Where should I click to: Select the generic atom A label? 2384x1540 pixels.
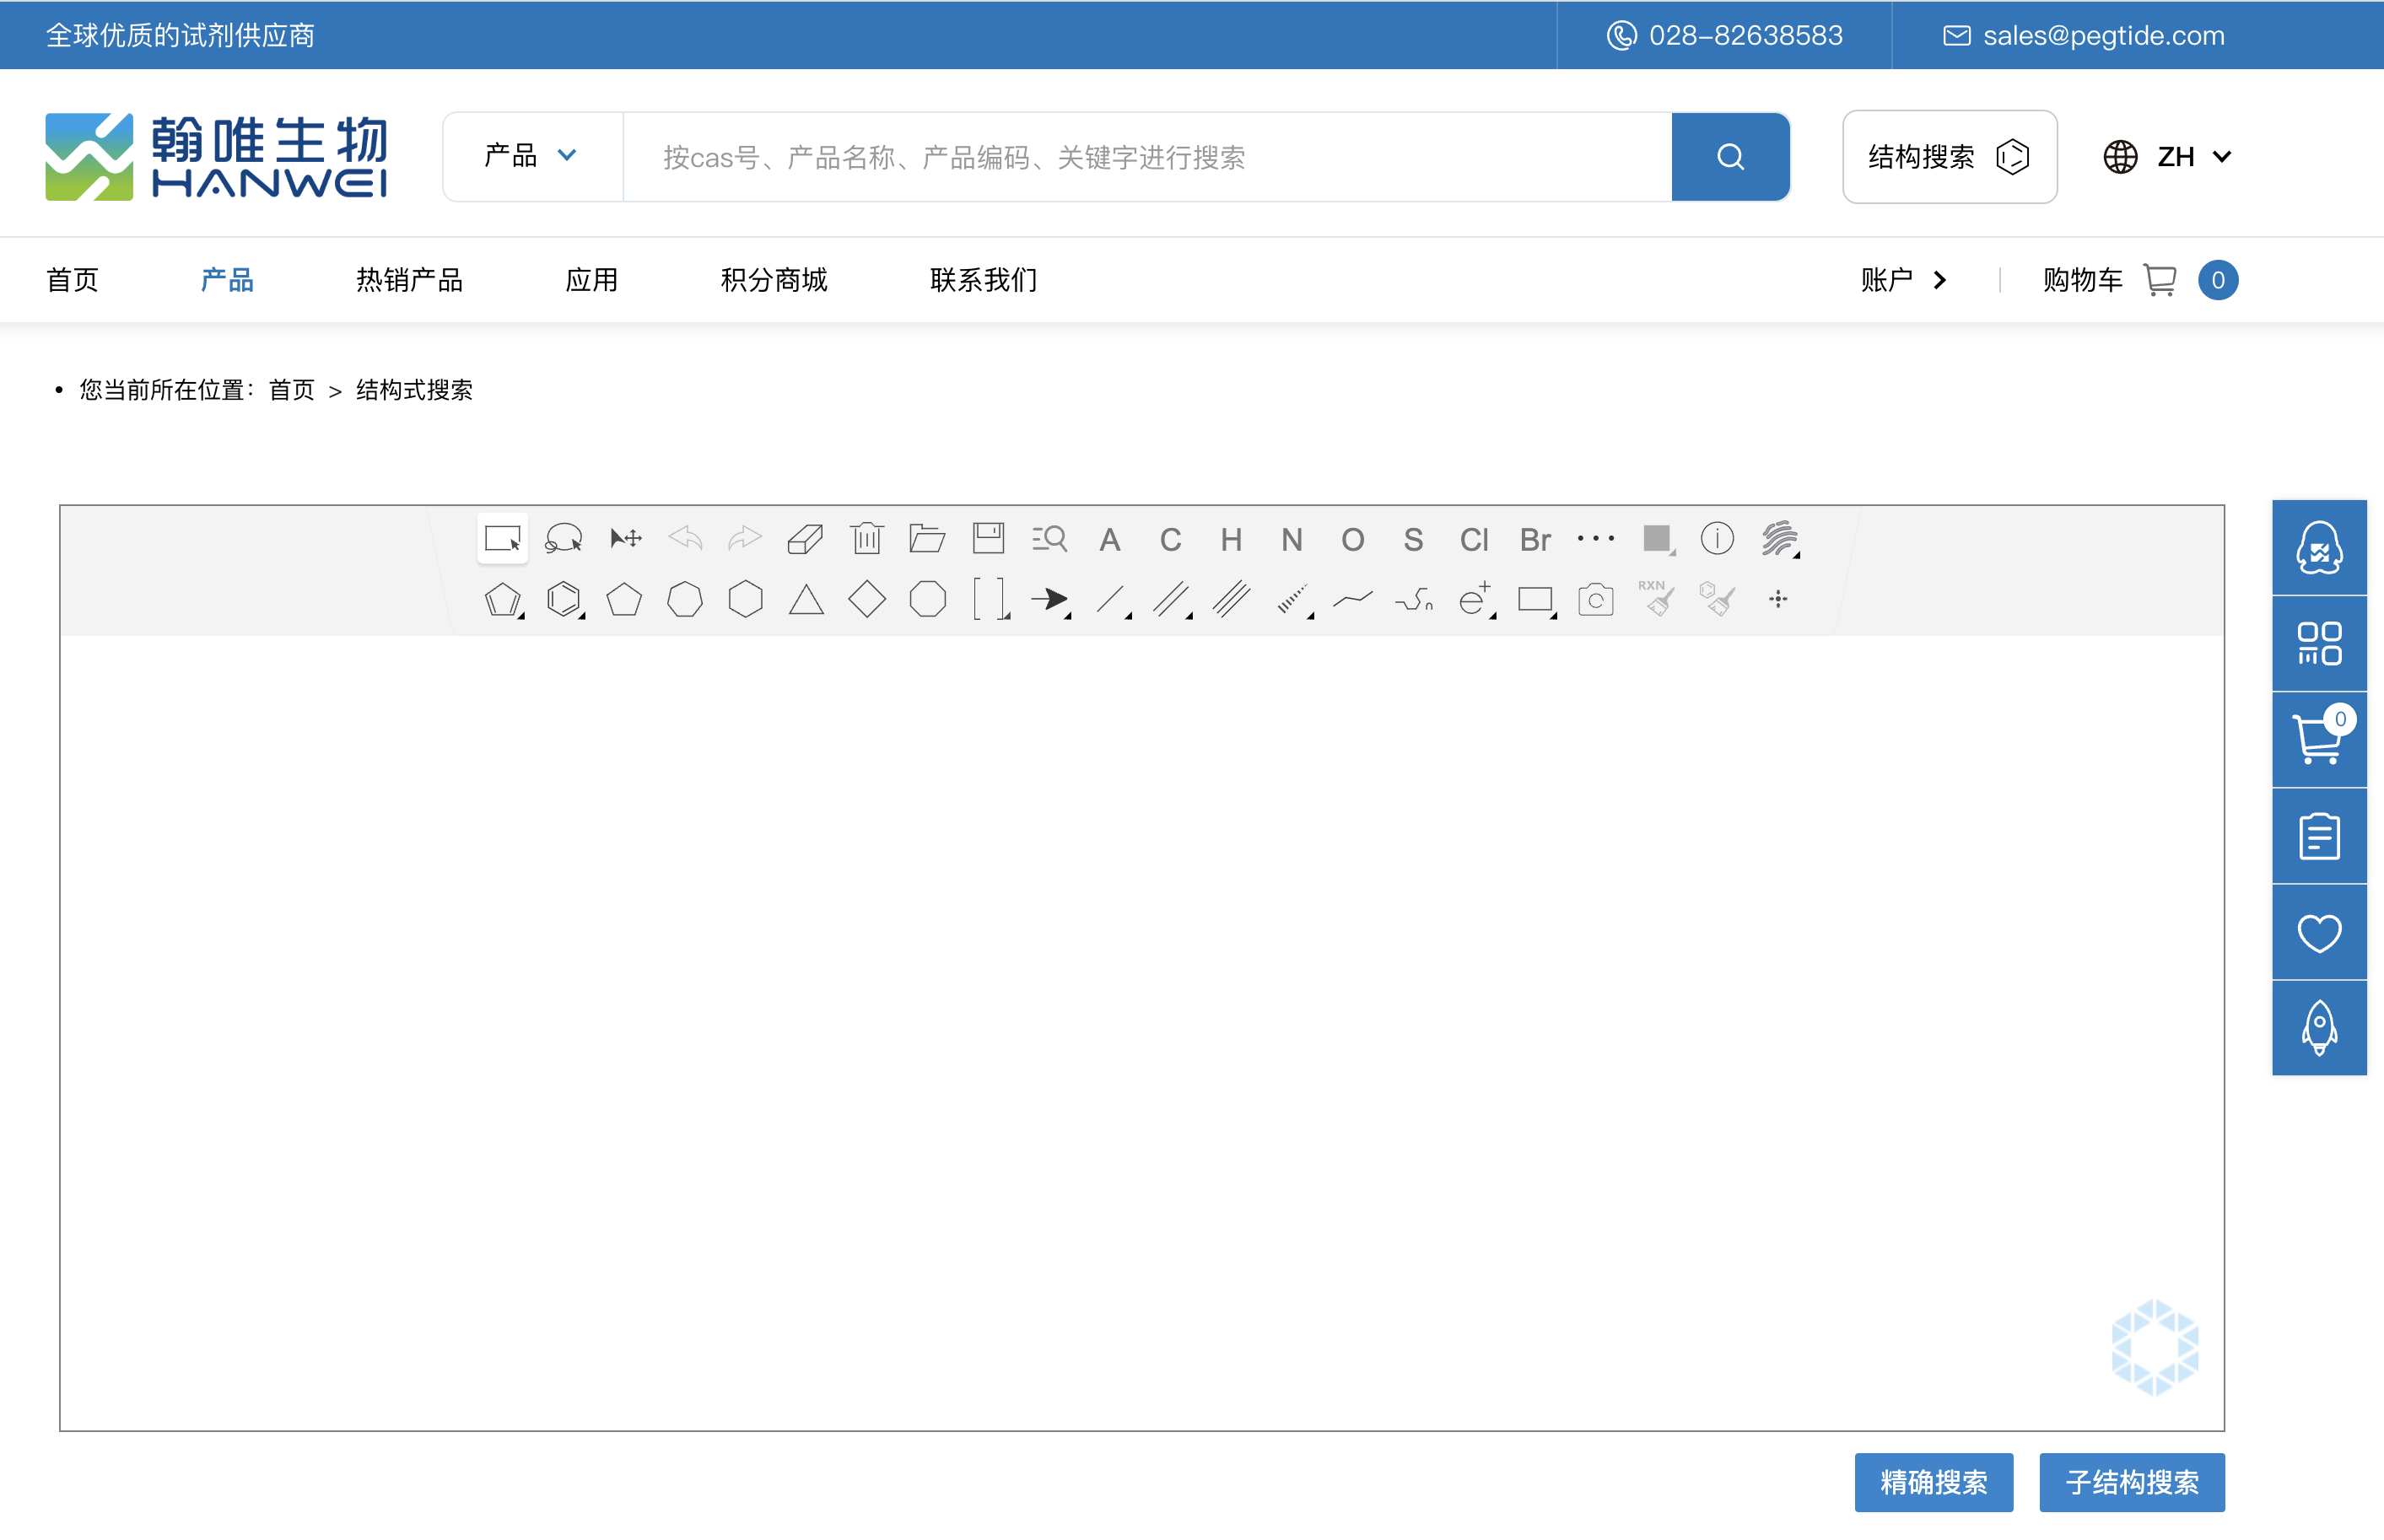[1110, 540]
